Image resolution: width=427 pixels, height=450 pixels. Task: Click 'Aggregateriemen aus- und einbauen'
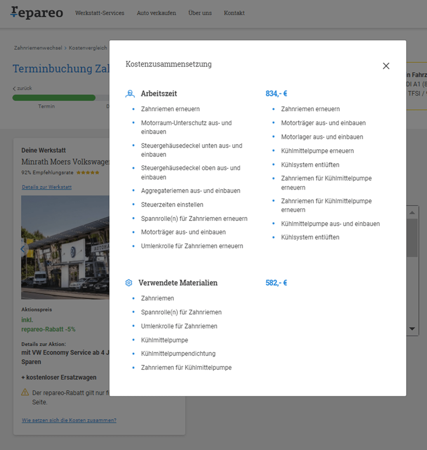191,190
